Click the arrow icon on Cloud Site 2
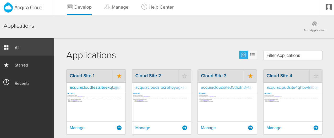The width and height of the screenshot is (334, 138). [185, 128]
